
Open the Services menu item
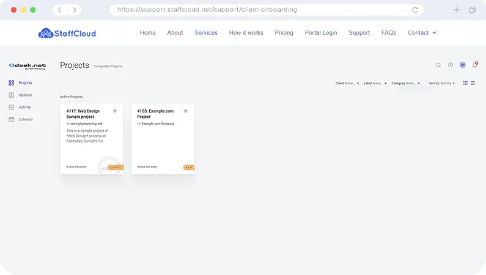(206, 33)
